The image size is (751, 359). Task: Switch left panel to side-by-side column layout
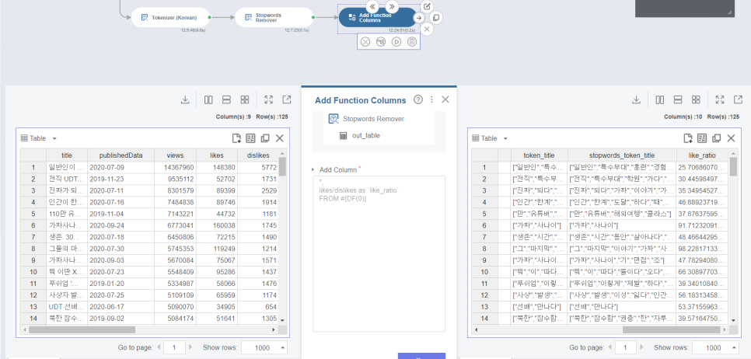pyautogui.click(x=208, y=99)
